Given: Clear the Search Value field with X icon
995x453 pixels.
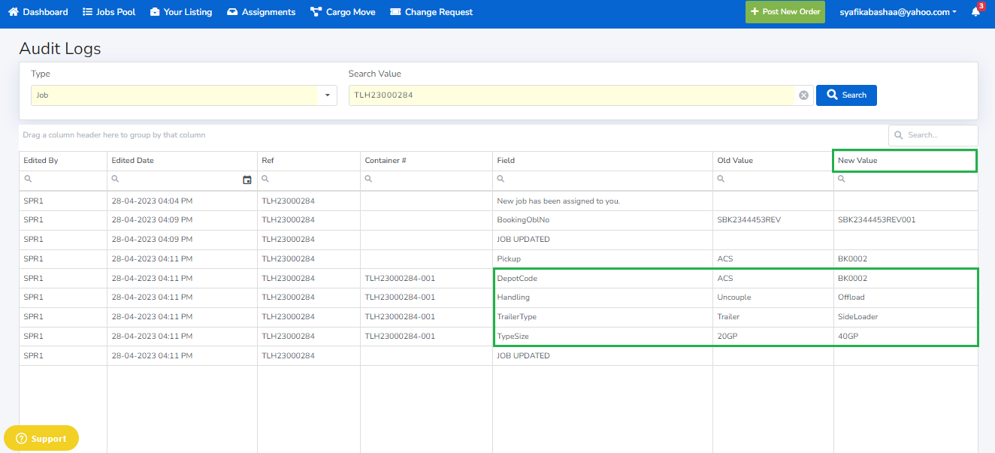Looking at the screenshot, I should tap(803, 95).
